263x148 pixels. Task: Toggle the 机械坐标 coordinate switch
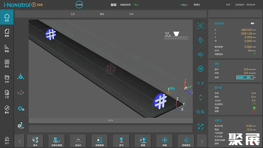click(x=252, y=23)
